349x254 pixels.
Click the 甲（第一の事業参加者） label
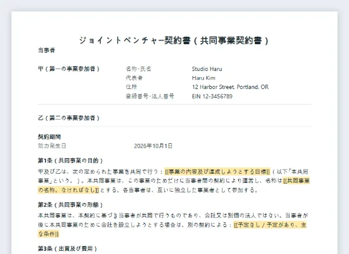coord(69,68)
